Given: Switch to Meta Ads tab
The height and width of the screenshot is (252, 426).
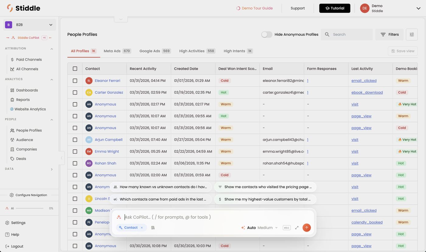Looking at the screenshot, I should pyautogui.click(x=117, y=51).
